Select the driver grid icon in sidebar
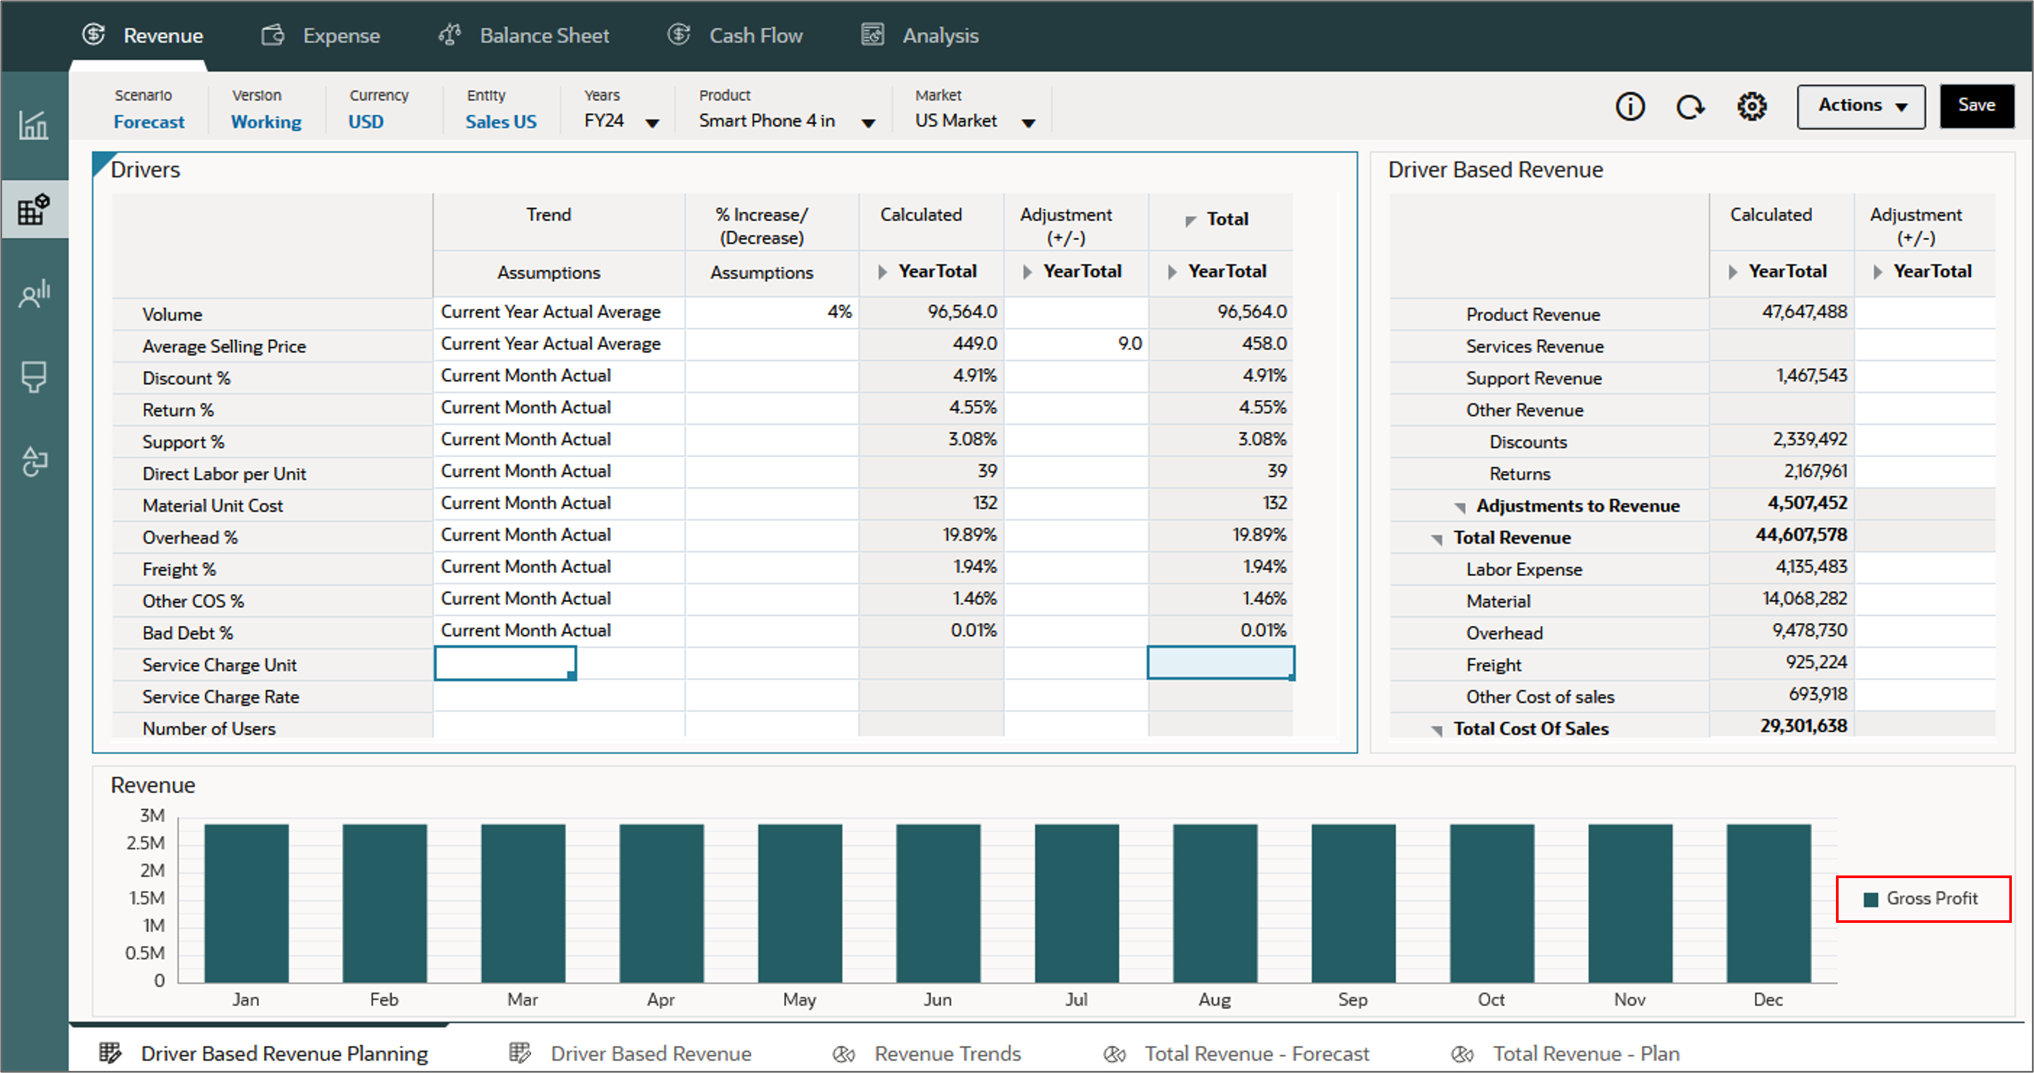Image resolution: width=2034 pixels, height=1073 pixels. 34,209
